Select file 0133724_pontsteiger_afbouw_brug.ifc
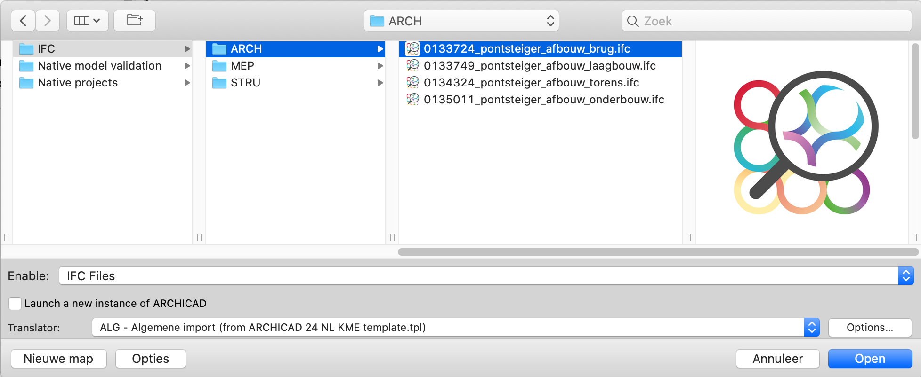 pyautogui.click(x=541, y=49)
